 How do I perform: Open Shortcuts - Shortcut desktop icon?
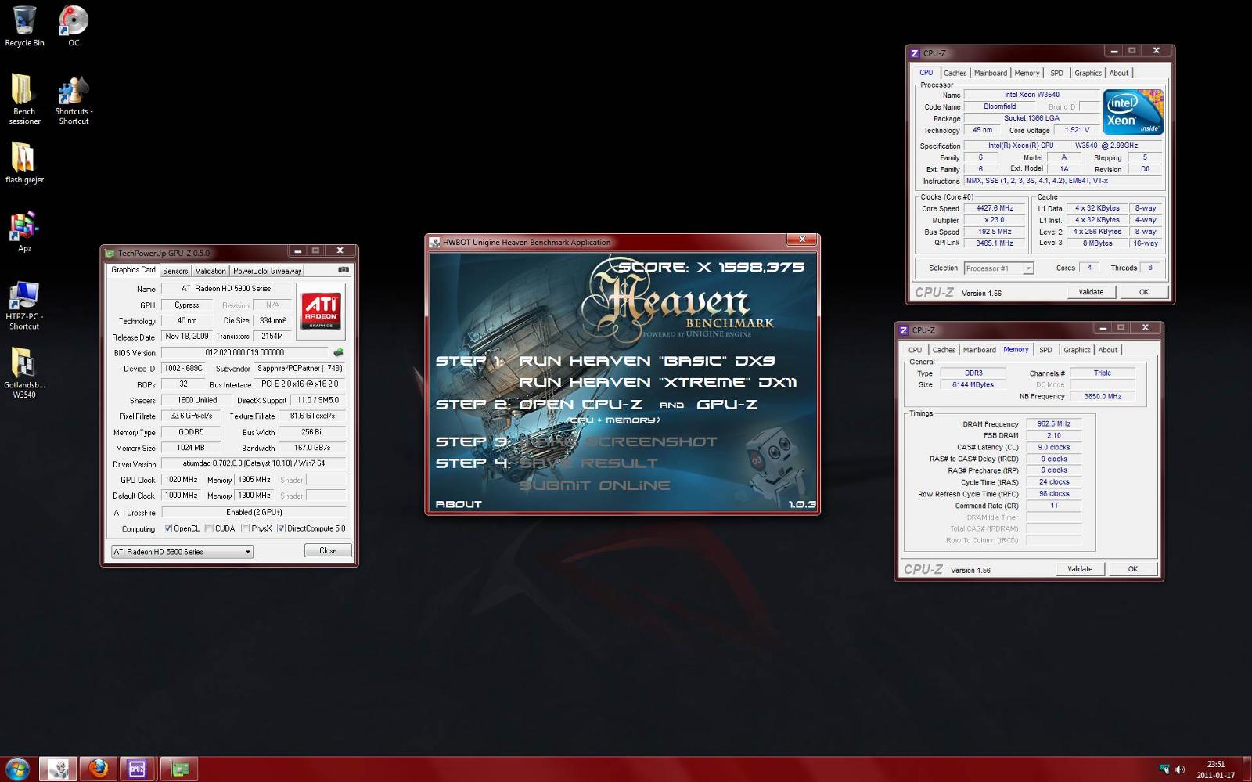[74, 99]
